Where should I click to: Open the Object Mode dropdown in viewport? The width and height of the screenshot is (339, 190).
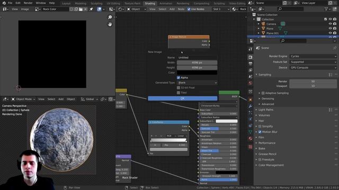pyautogui.click(x=23, y=99)
